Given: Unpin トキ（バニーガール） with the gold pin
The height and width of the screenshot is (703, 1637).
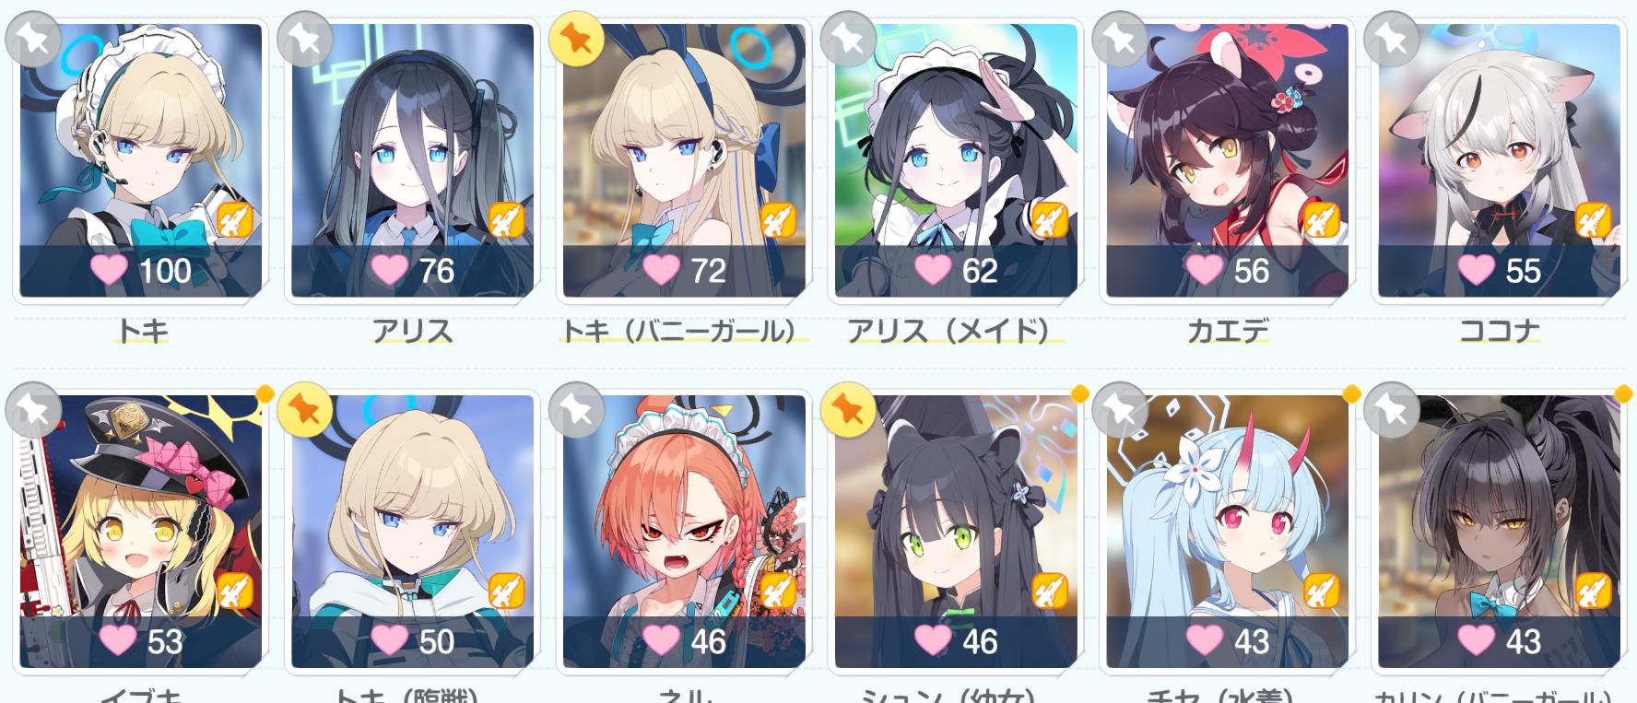Looking at the screenshot, I should pos(576,39).
